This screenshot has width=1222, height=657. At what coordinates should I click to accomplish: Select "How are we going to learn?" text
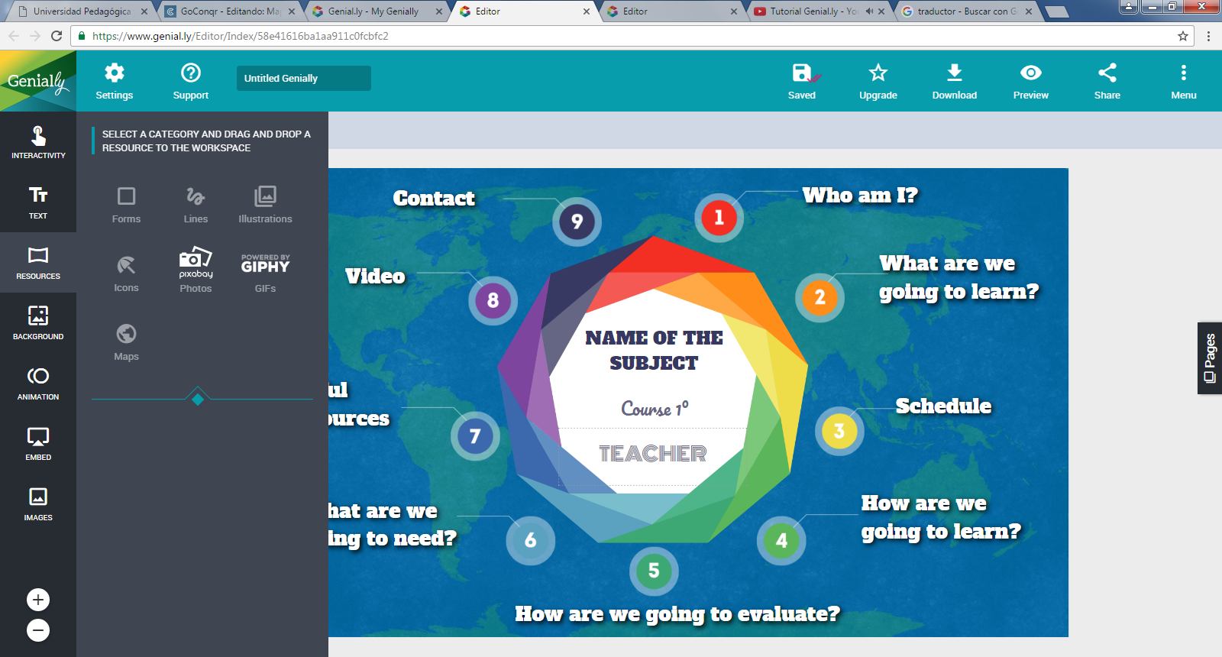point(941,517)
